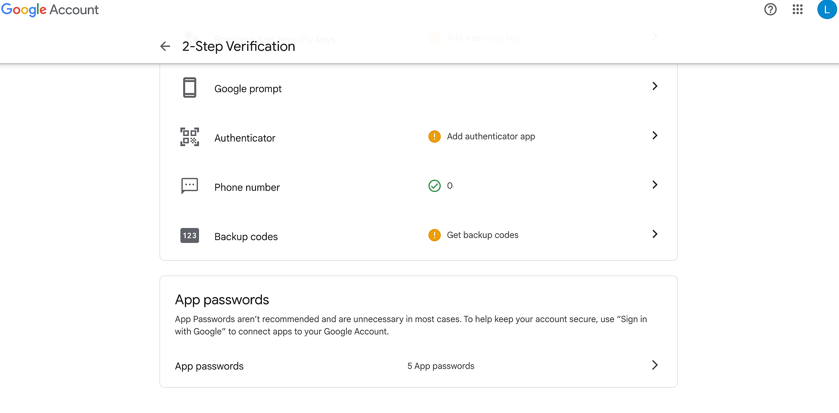Expand the App passwords row chevron
The height and width of the screenshot is (413, 839).
655,365
